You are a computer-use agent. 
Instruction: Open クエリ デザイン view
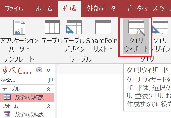tap(161, 35)
